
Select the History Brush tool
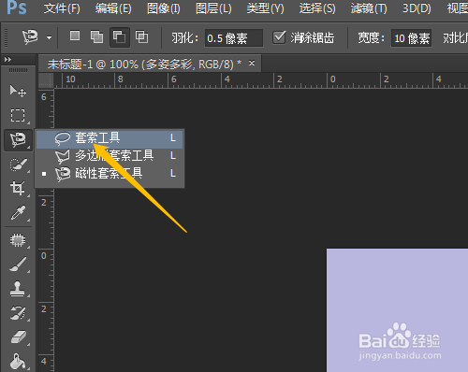point(18,313)
